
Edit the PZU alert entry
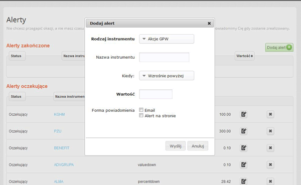click(244, 131)
